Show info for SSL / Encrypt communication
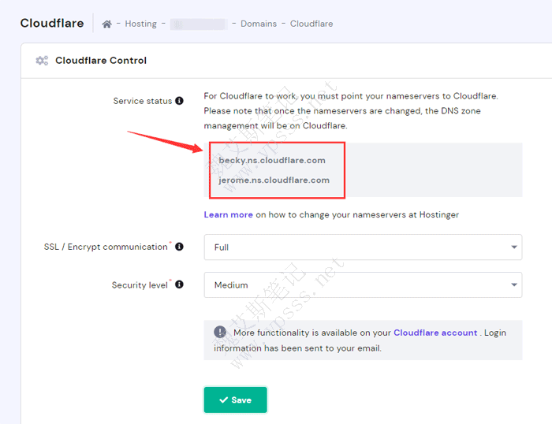The width and height of the screenshot is (552, 424). pos(179,247)
